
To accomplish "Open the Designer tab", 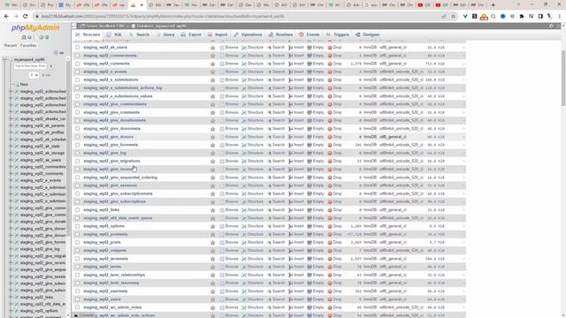I will coord(368,34).
